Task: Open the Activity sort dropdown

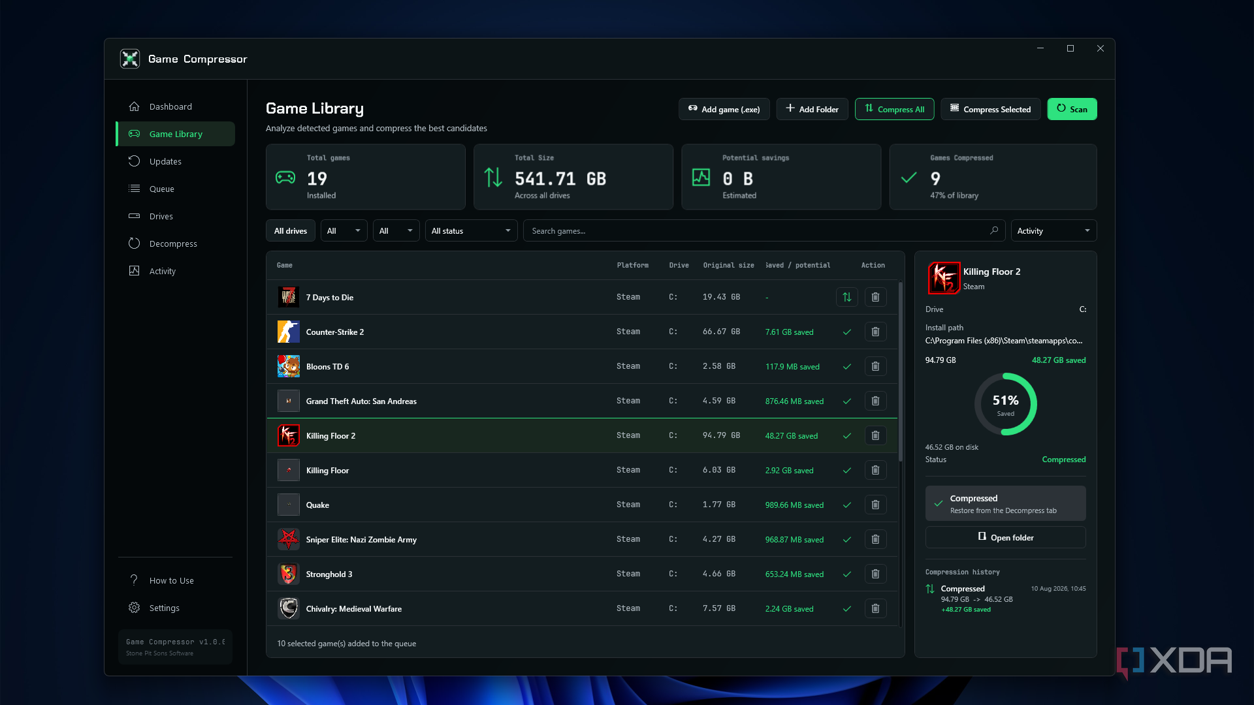Action: click(x=1053, y=230)
